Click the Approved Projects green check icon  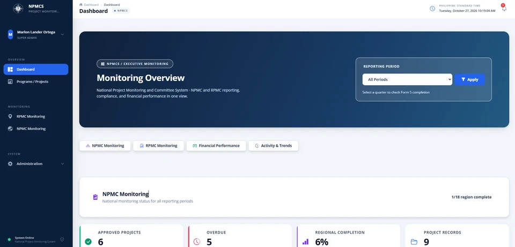[x=89, y=242]
